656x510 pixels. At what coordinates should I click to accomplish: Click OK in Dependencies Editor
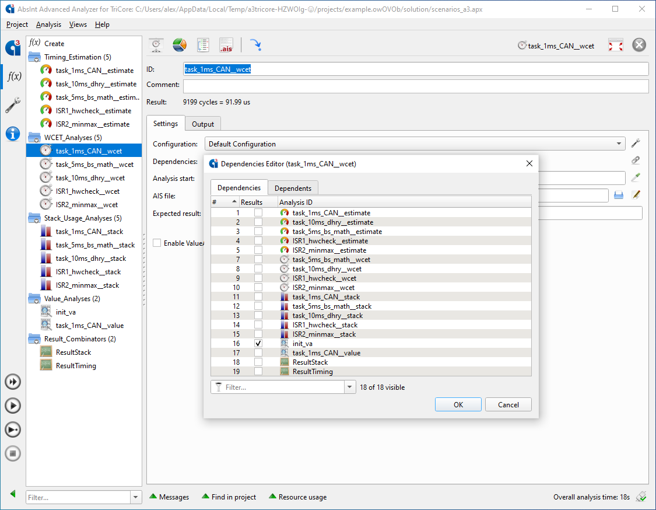click(x=458, y=404)
